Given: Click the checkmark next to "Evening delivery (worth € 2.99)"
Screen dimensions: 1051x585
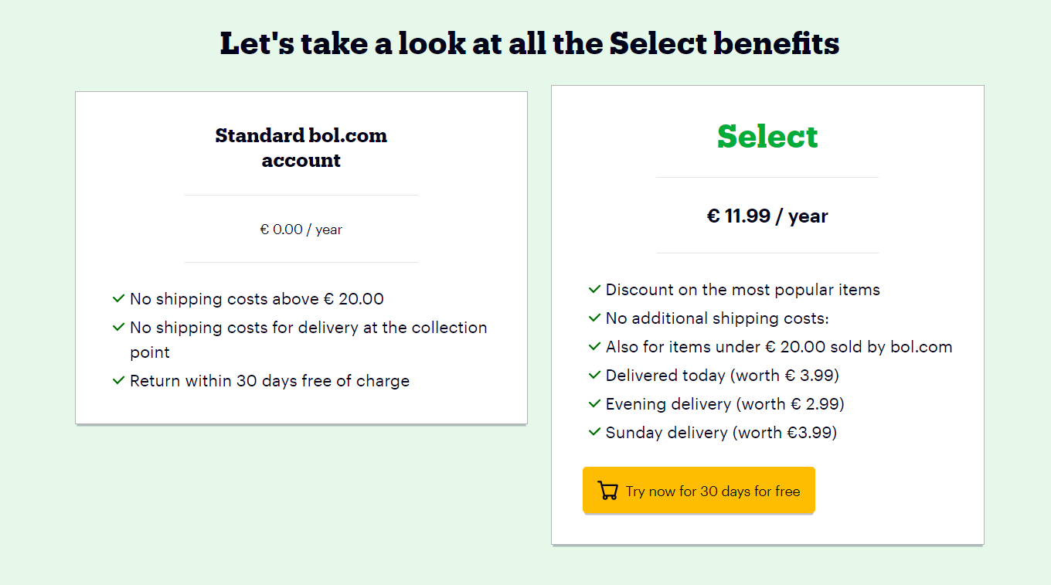Looking at the screenshot, I should pyautogui.click(x=594, y=404).
